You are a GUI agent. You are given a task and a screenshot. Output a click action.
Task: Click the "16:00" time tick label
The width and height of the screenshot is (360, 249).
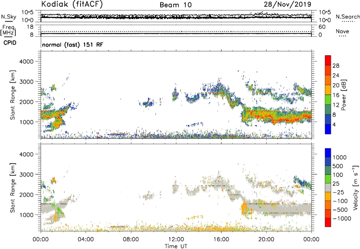click(x=221, y=240)
